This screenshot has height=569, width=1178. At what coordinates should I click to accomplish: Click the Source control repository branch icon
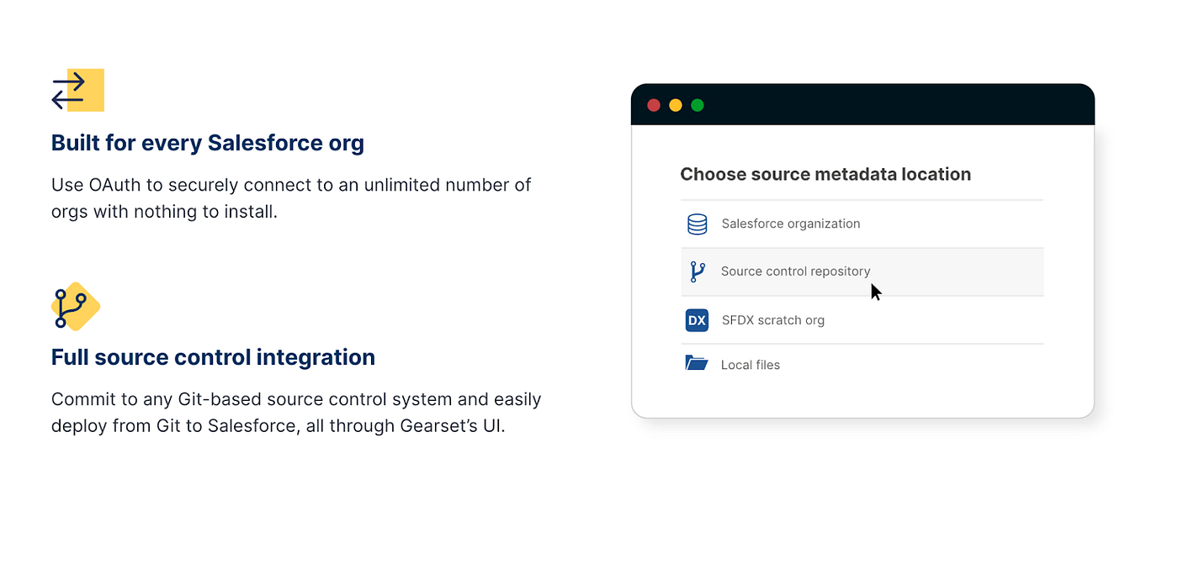(x=697, y=271)
